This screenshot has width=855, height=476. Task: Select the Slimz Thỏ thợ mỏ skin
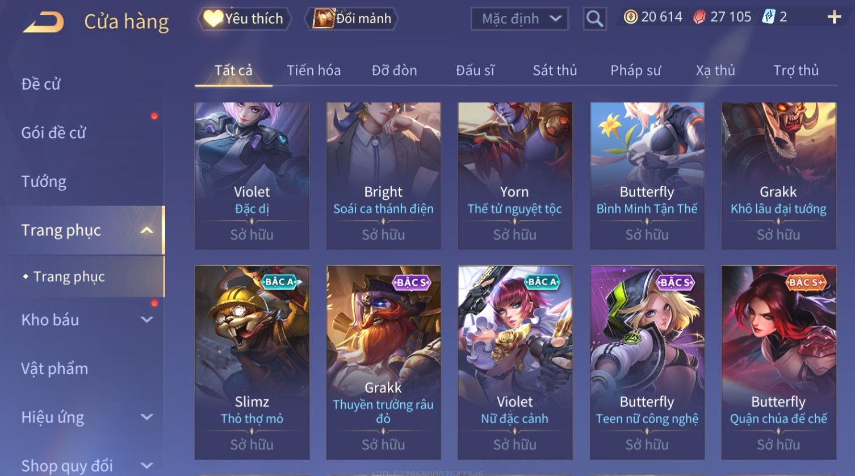coord(252,362)
